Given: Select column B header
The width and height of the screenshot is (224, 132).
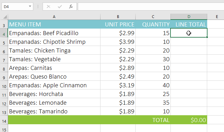Looking at the screenshot, I should coord(118,17).
